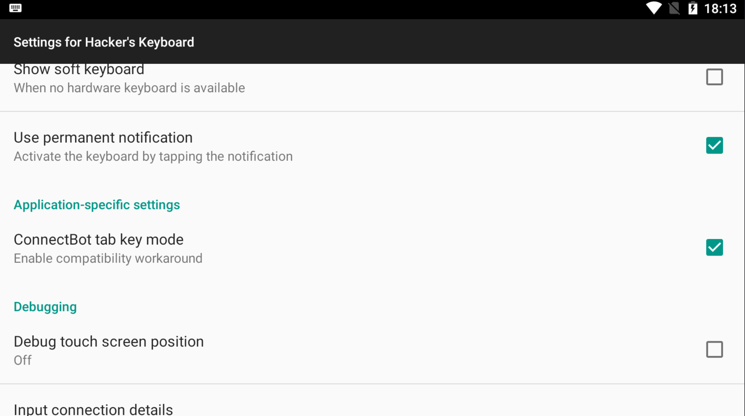Scroll down to Input connection details

pos(93,409)
